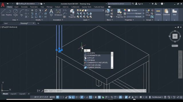Select the Line tool
The image size is (183, 102).
point(3,12)
